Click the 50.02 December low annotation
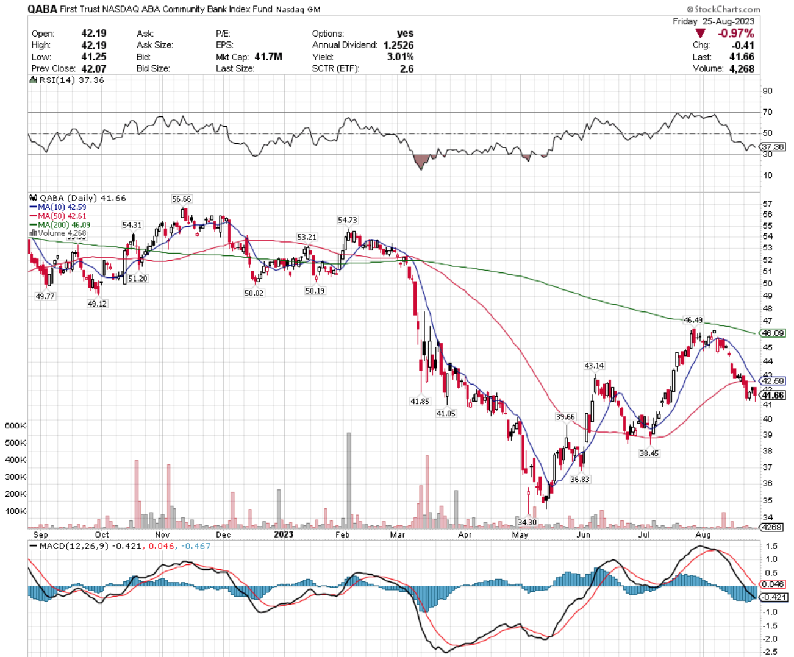 (x=254, y=293)
